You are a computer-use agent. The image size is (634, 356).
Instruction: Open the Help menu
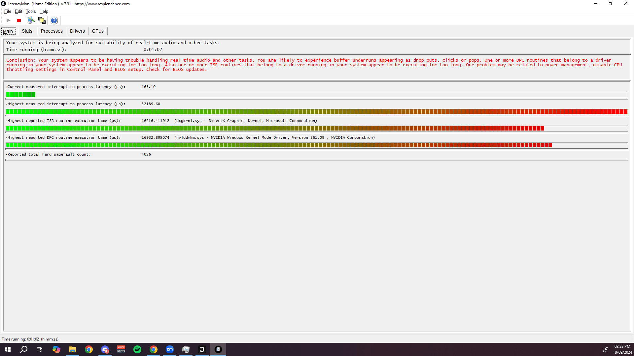44,11
